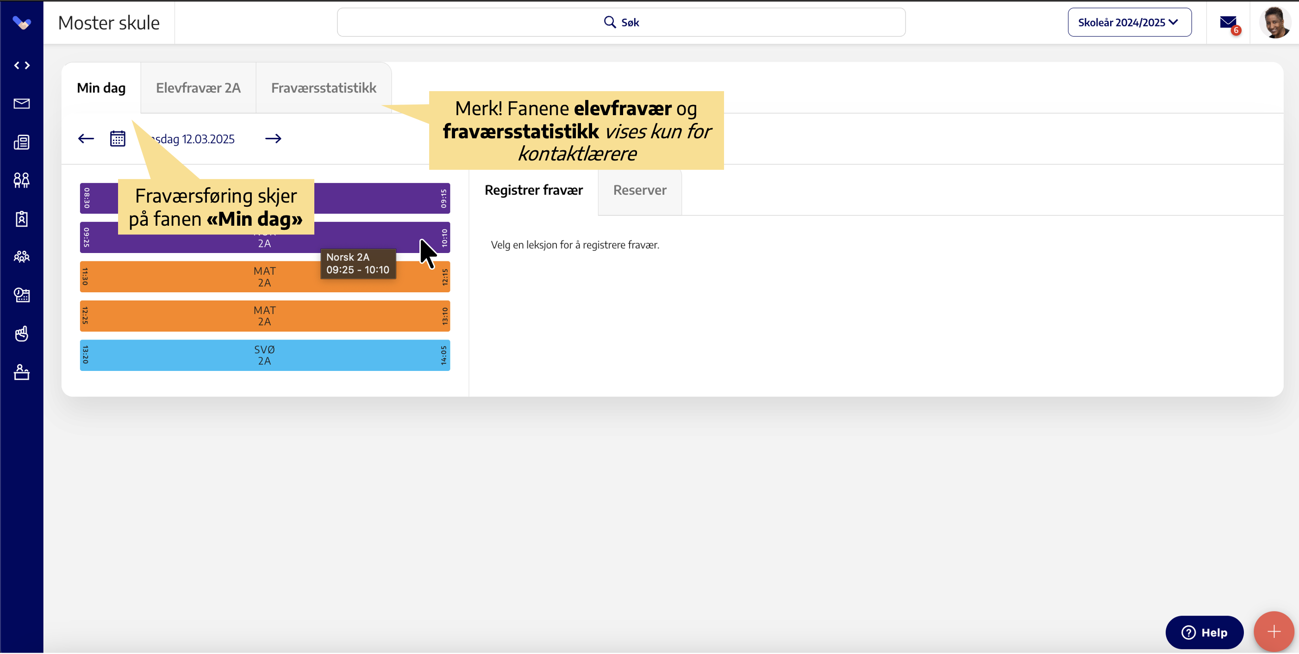Expand the Skoleår 2024/2025 dropdown
Screen dimensions: 1299x654
1129,23
